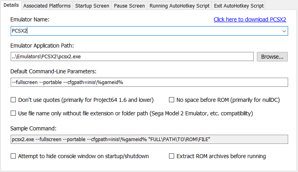This screenshot has height=172, width=298.
Task: Open the Associated Platforms tab
Action: point(47,6)
